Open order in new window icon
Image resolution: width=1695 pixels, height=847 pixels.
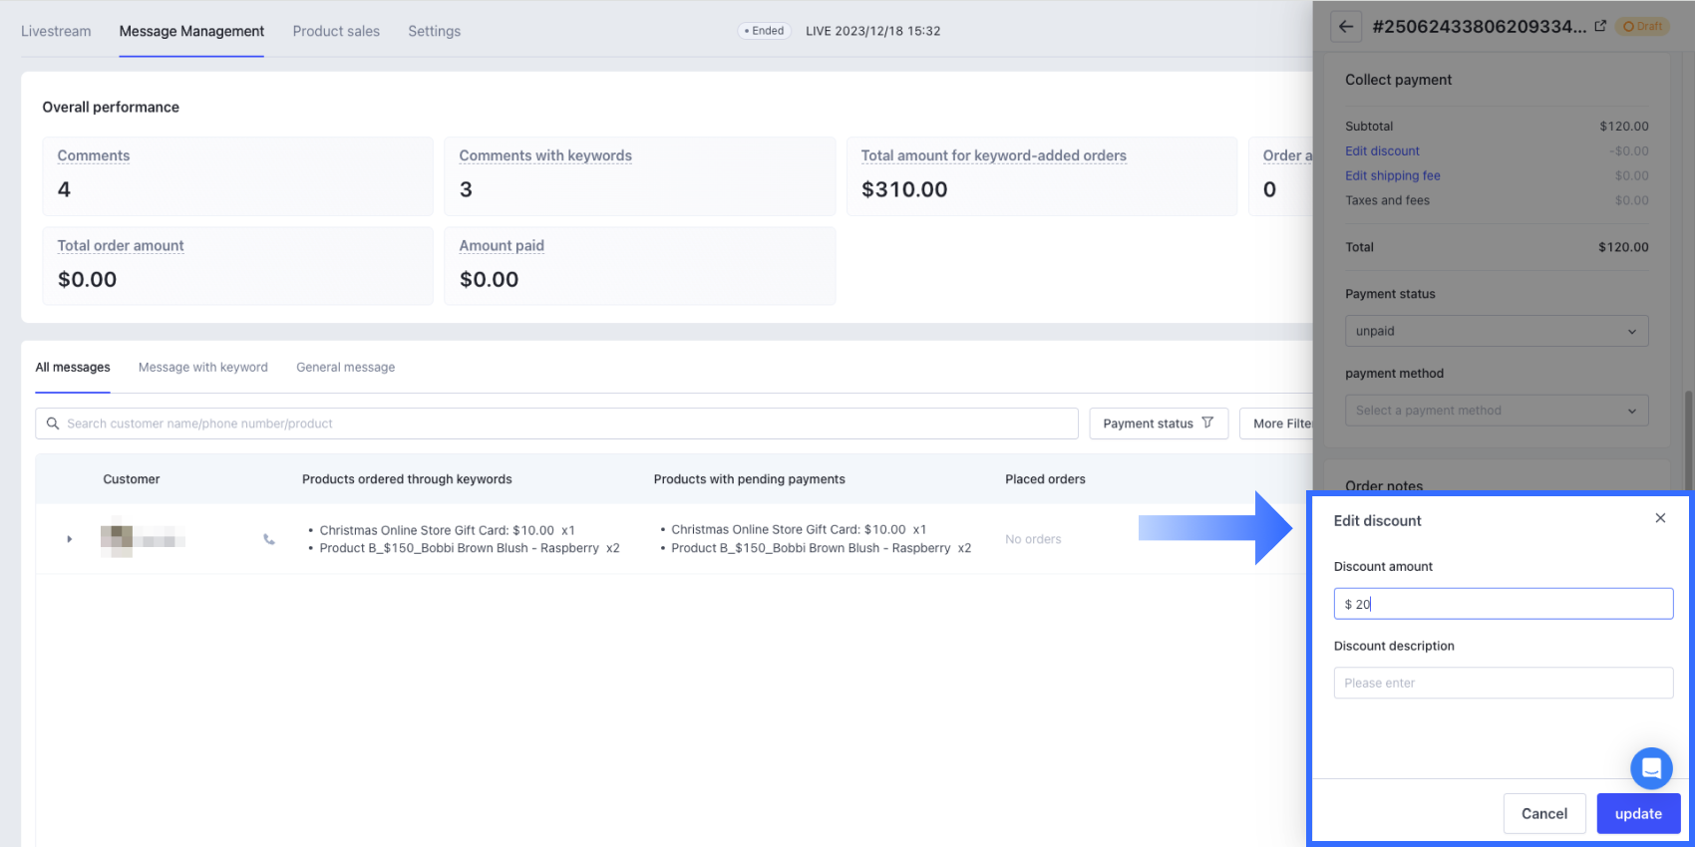coord(1600,26)
